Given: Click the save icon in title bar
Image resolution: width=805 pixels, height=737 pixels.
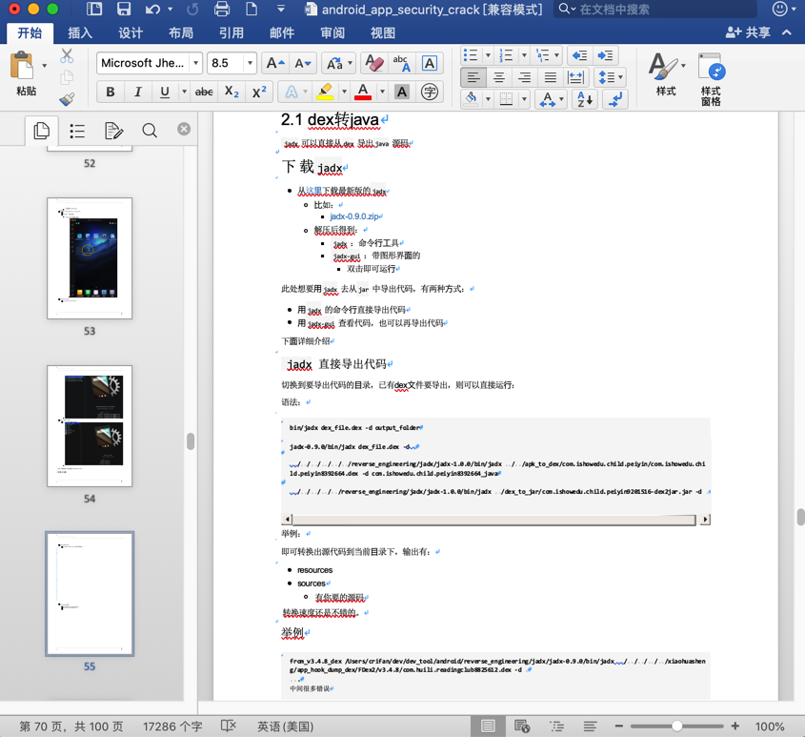Looking at the screenshot, I should click(124, 10).
